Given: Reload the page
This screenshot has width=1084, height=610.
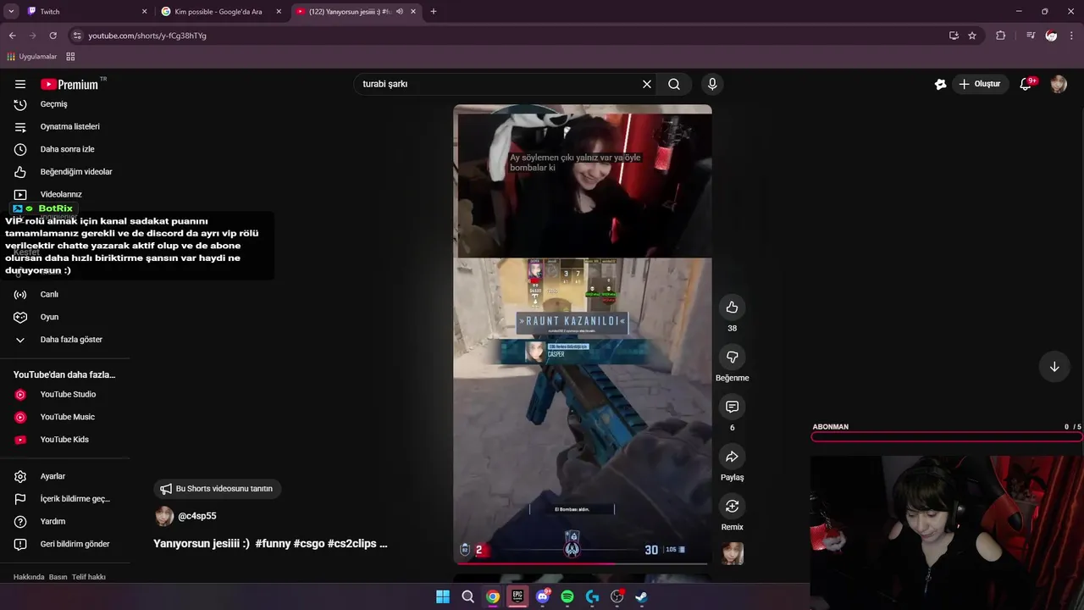Looking at the screenshot, I should coord(53,36).
